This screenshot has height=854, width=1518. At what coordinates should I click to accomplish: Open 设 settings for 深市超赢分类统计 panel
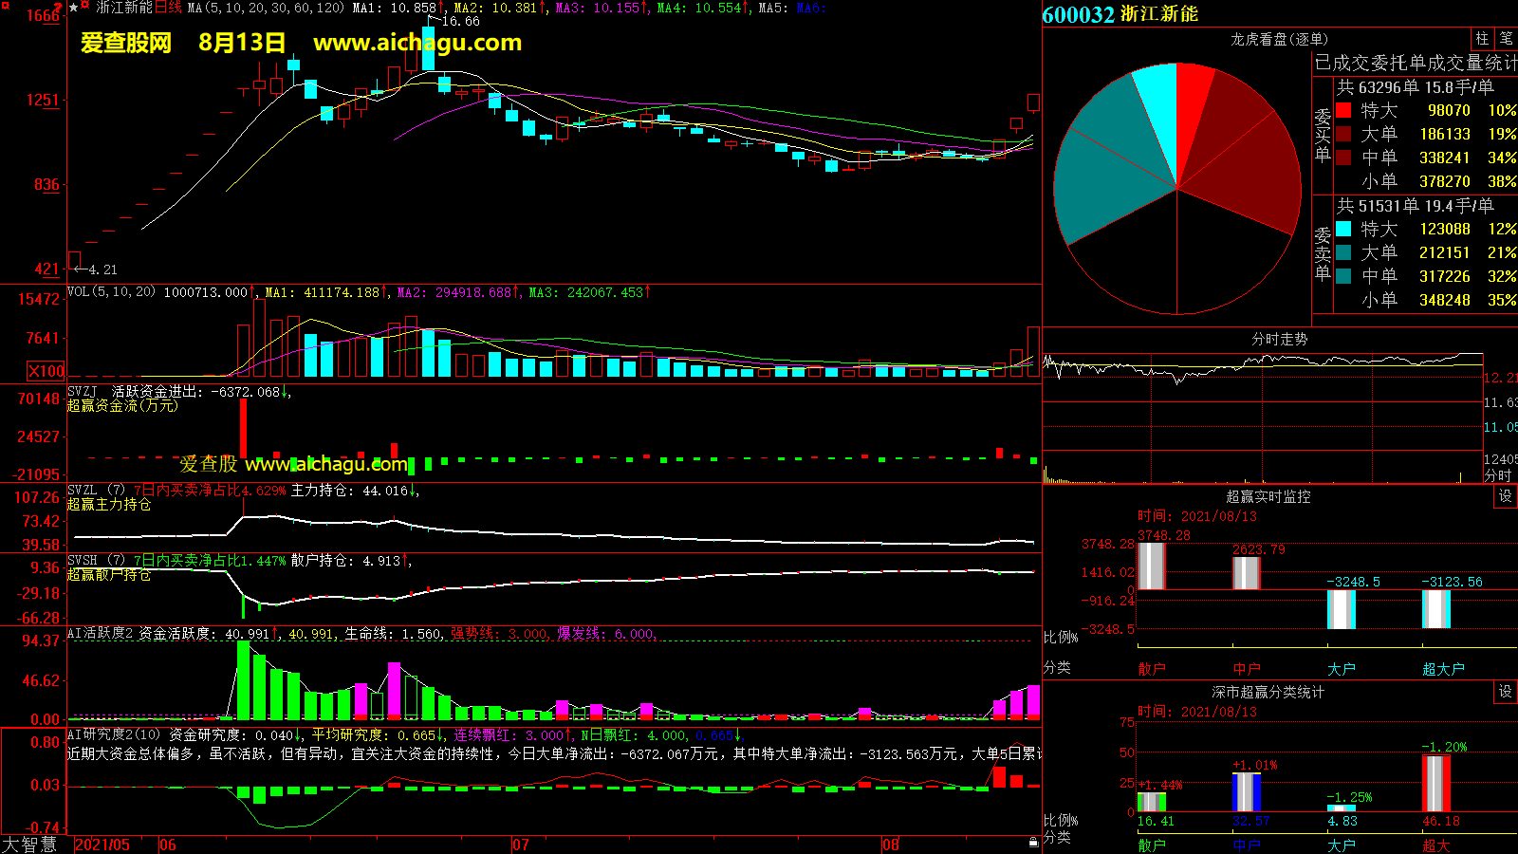[x=1505, y=692]
